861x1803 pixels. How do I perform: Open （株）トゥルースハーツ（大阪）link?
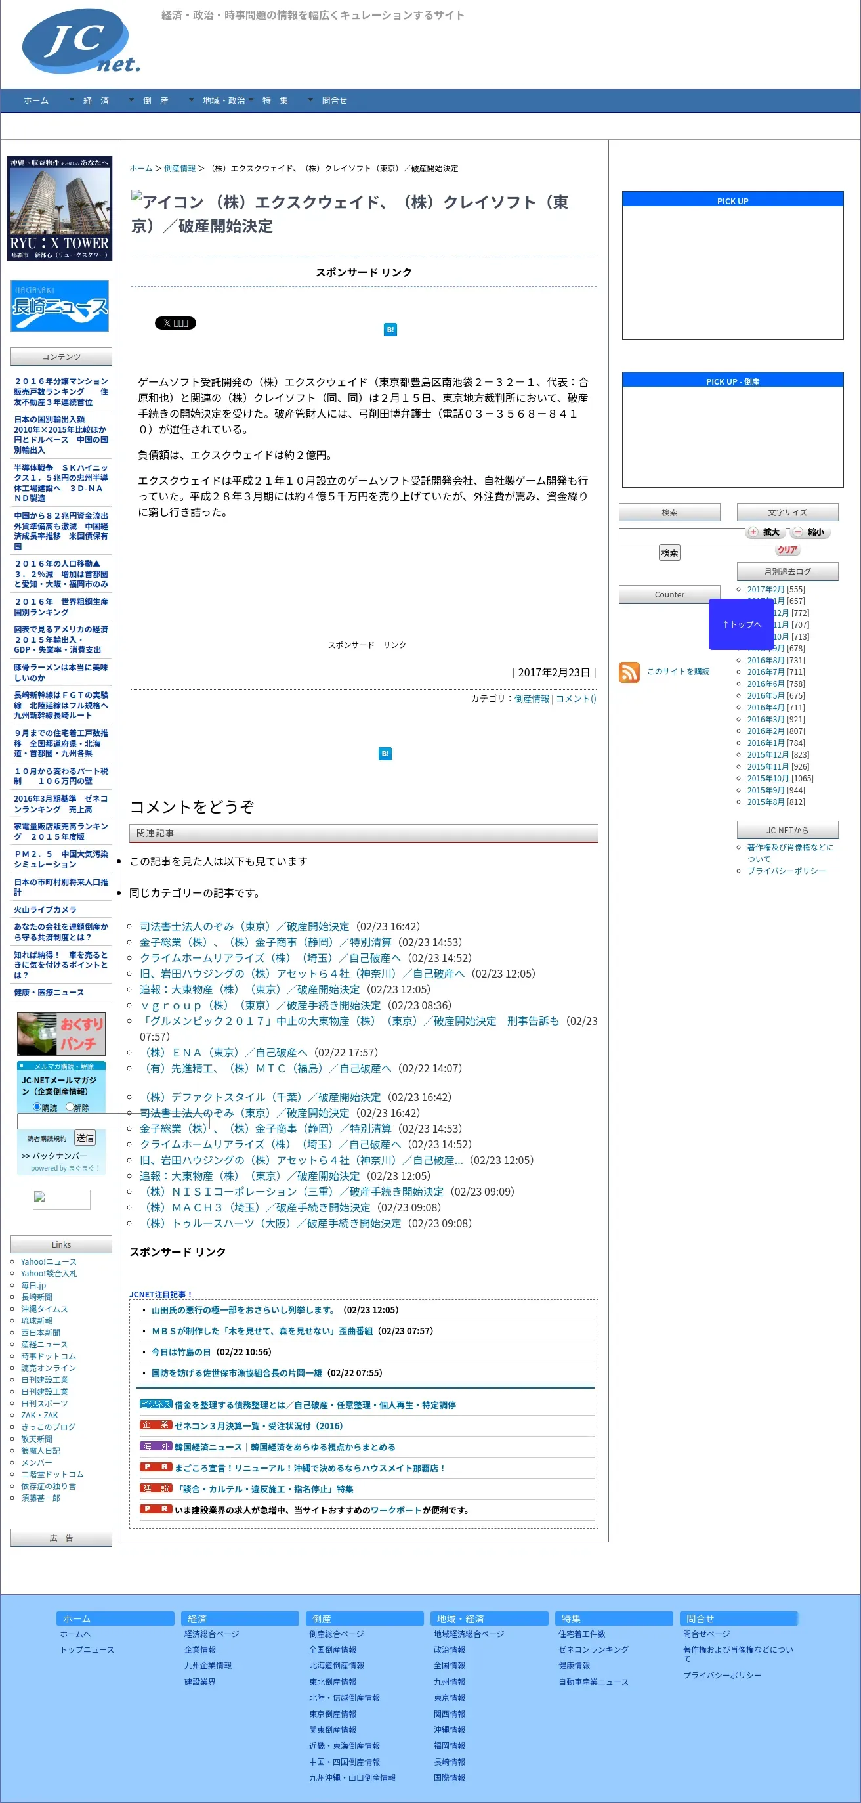[x=270, y=1223]
